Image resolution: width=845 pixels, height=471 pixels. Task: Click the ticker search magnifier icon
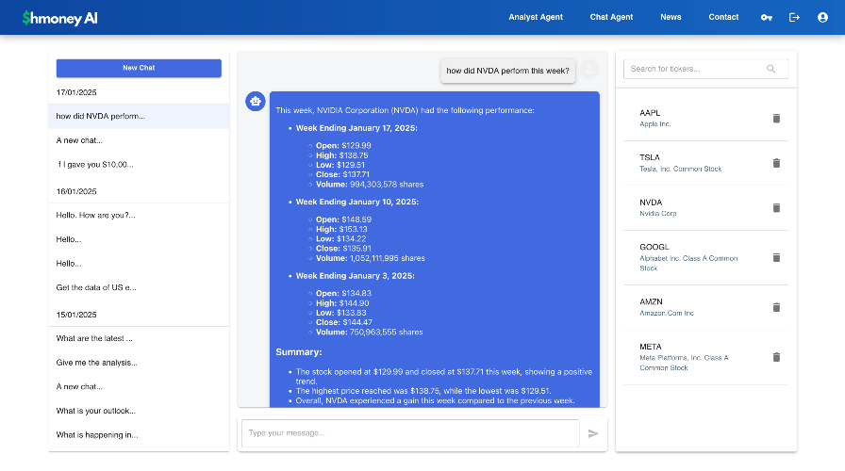[771, 69]
